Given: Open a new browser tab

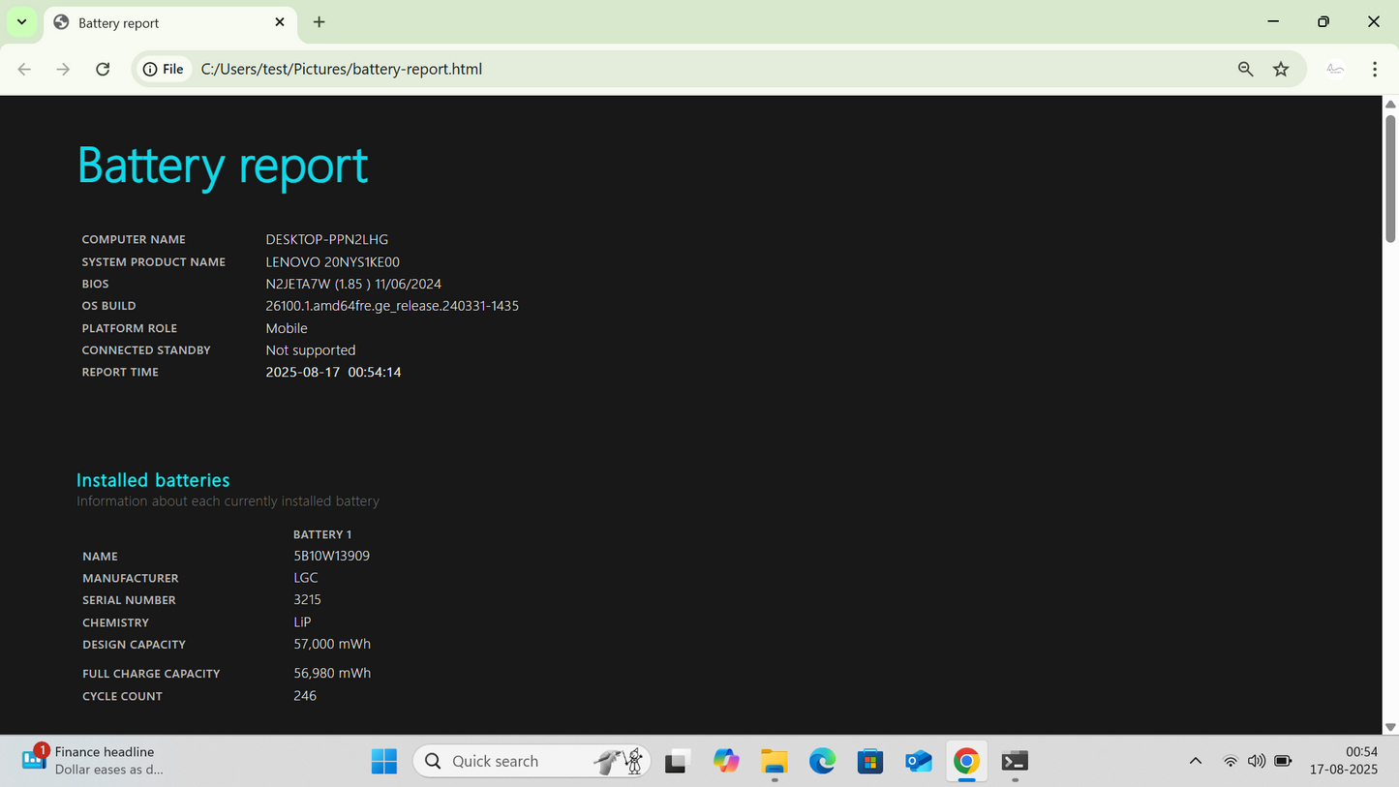Looking at the screenshot, I should [x=319, y=22].
